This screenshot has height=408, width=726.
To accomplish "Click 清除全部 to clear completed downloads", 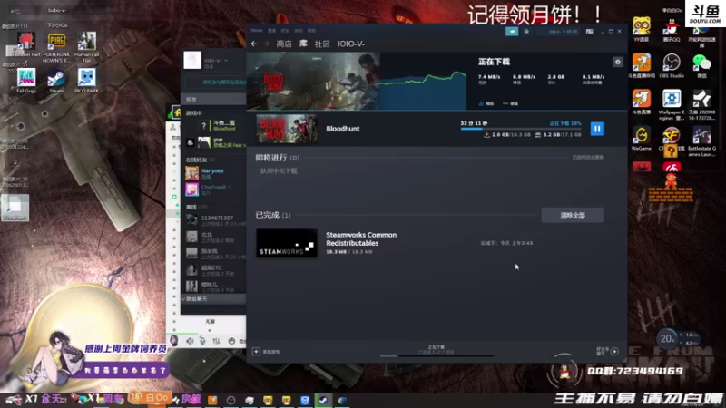I will (573, 215).
